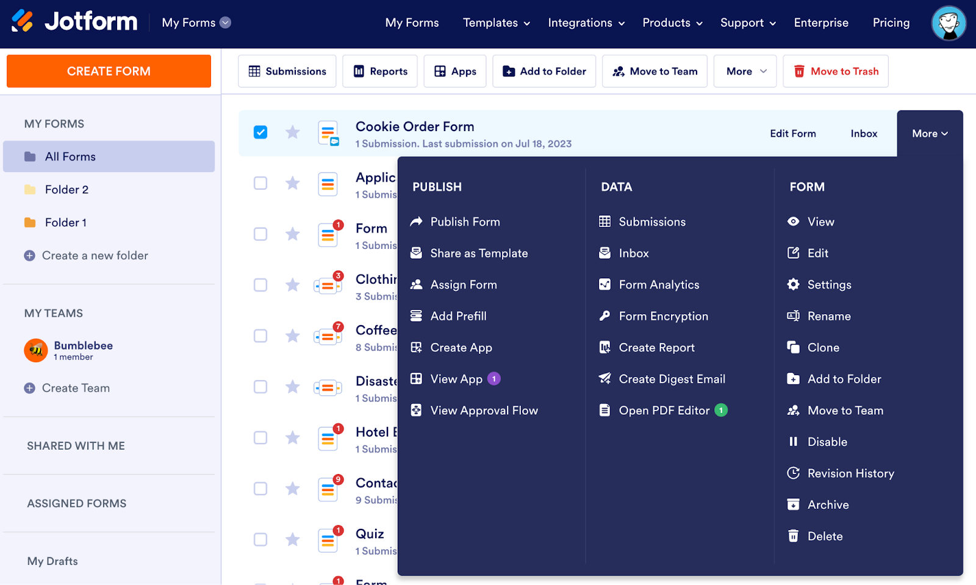Open the toolbar More dropdown
The height and width of the screenshot is (585, 976).
pos(745,71)
